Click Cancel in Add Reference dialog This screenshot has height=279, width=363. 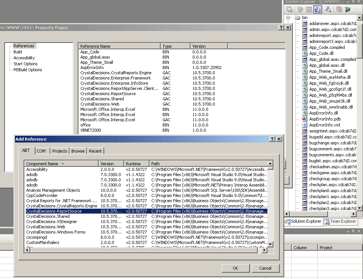[265, 268]
